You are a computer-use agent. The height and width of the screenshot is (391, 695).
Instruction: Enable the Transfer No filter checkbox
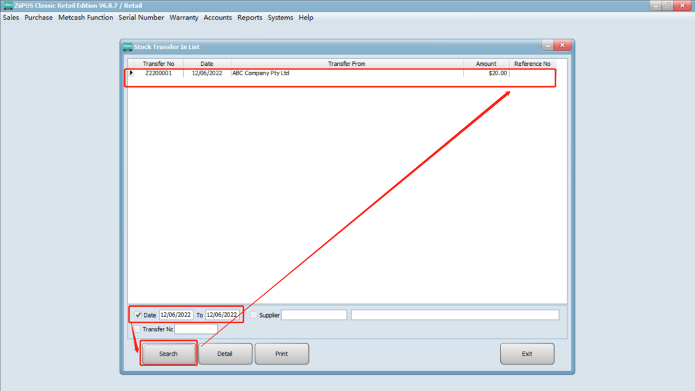tap(137, 329)
